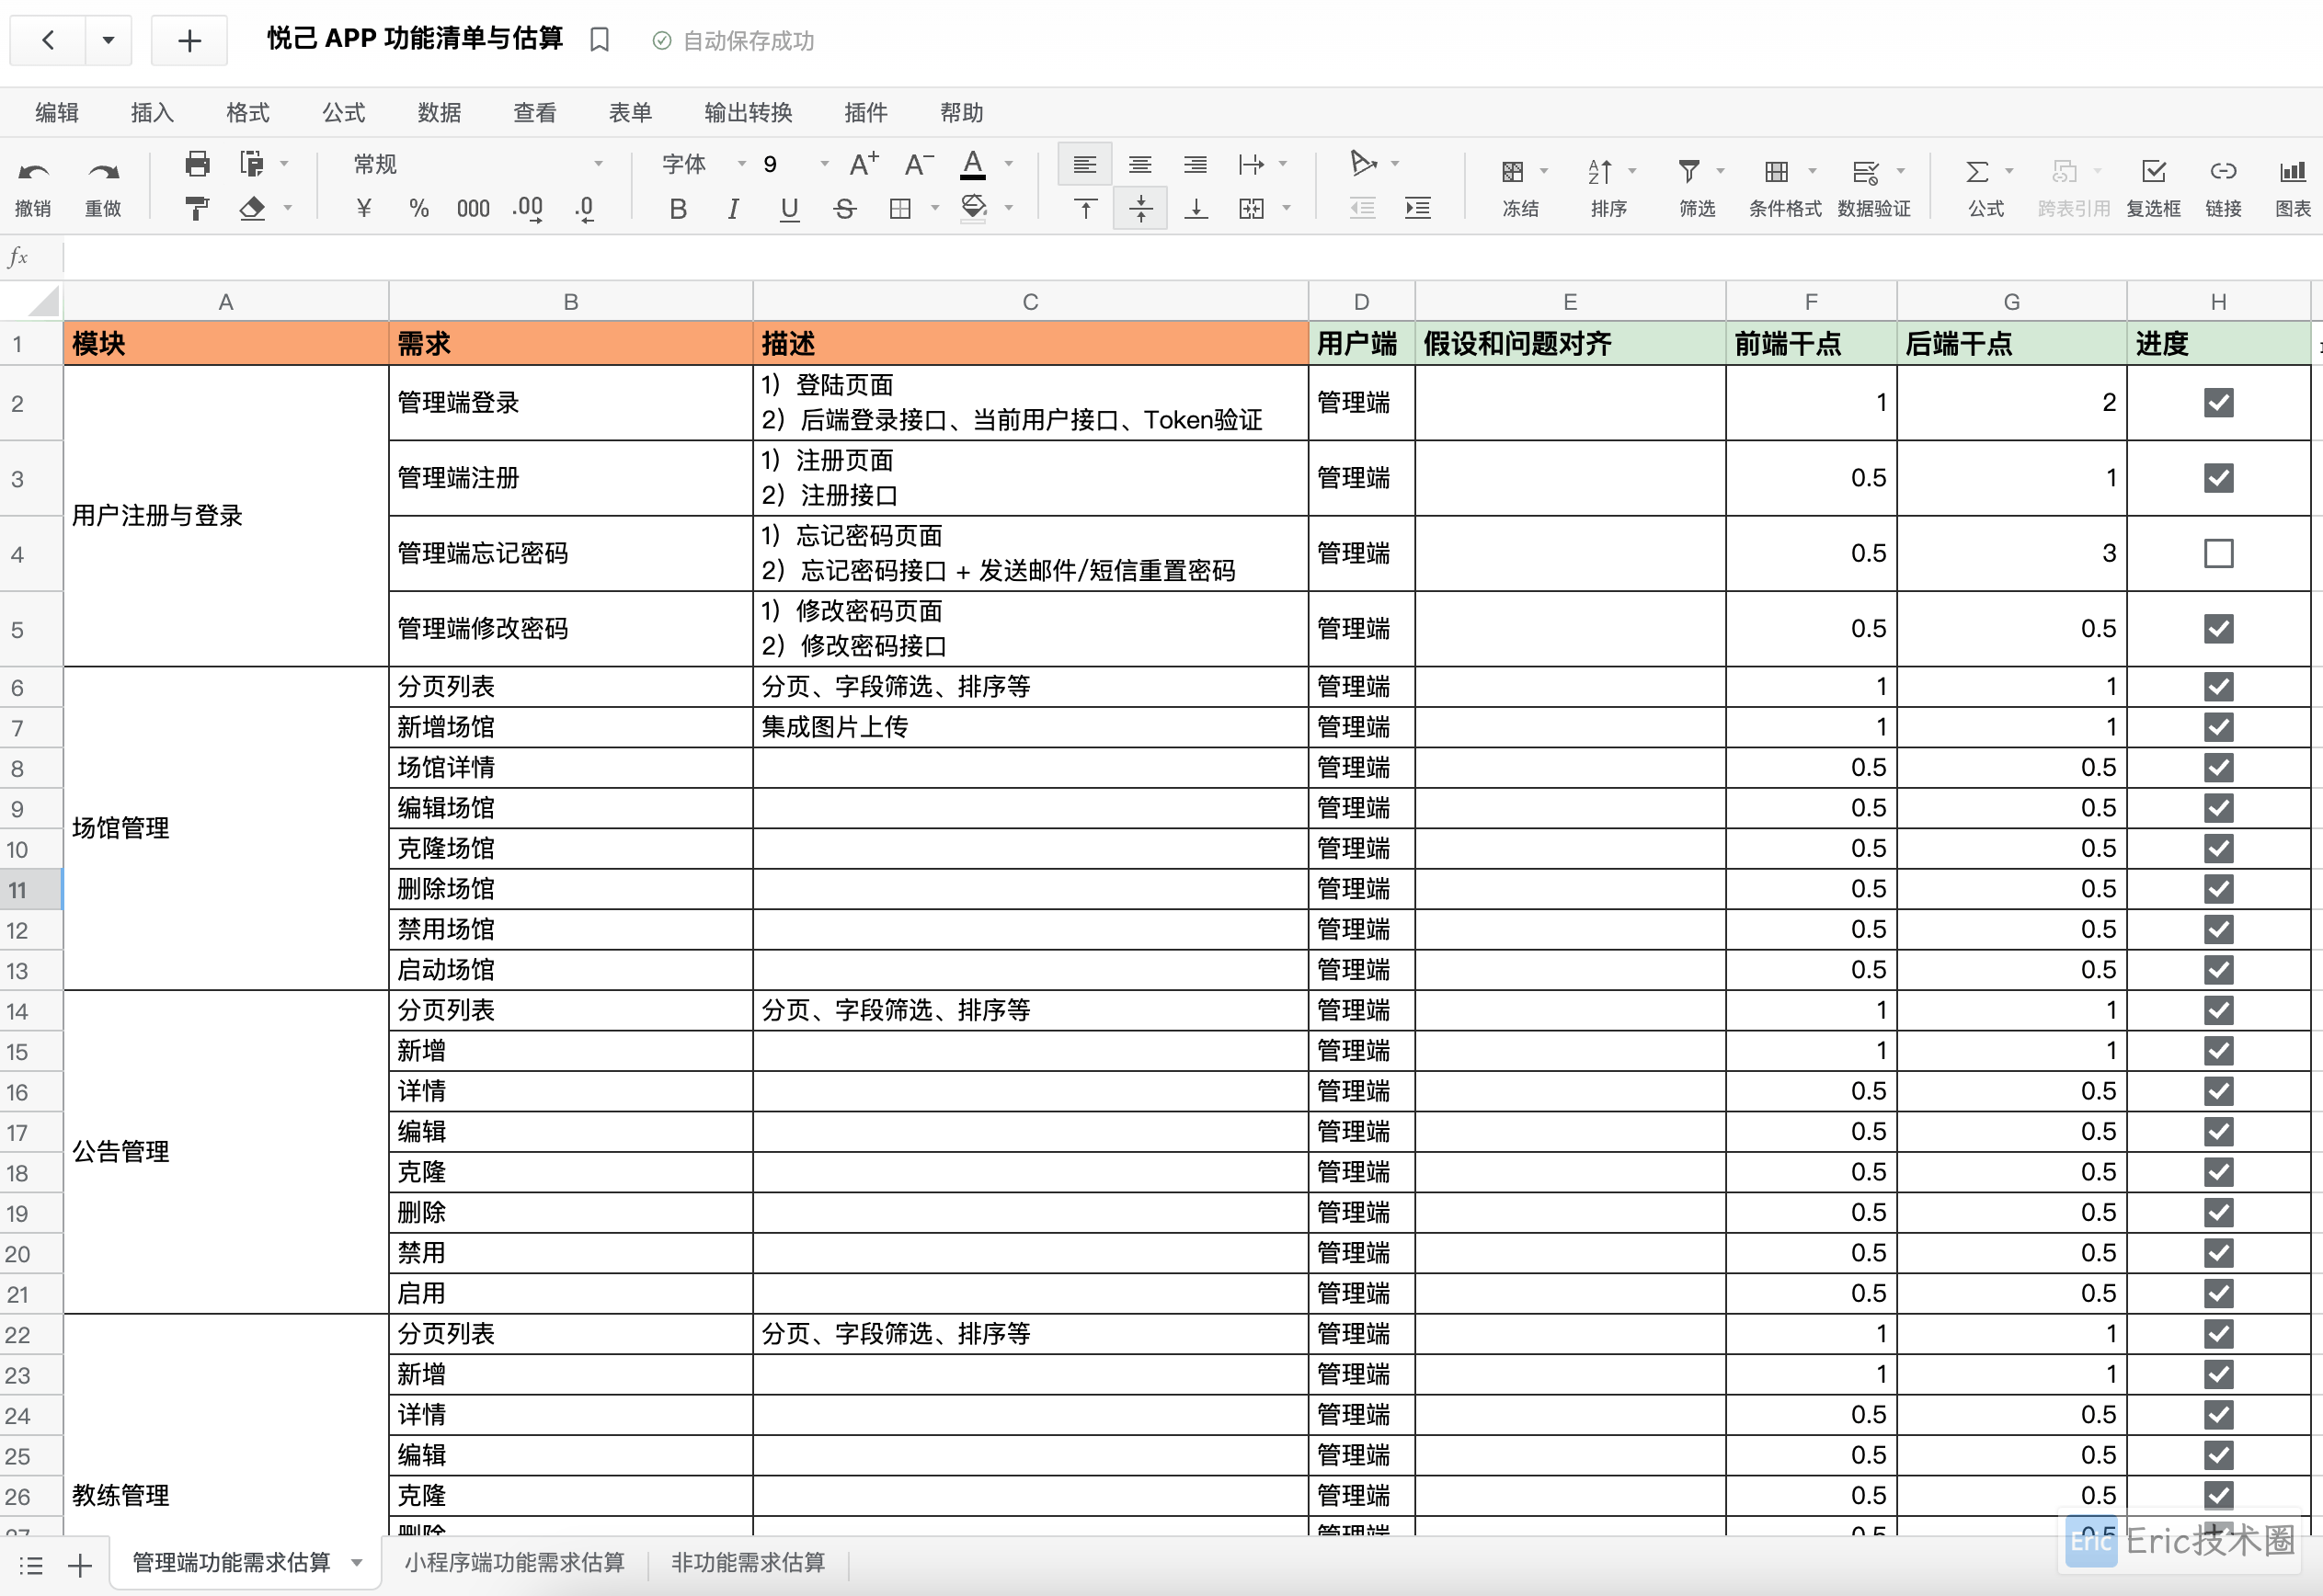This screenshot has width=2323, height=1596.
Task: Center align text horizontally
Action: pyautogui.click(x=1140, y=164)
